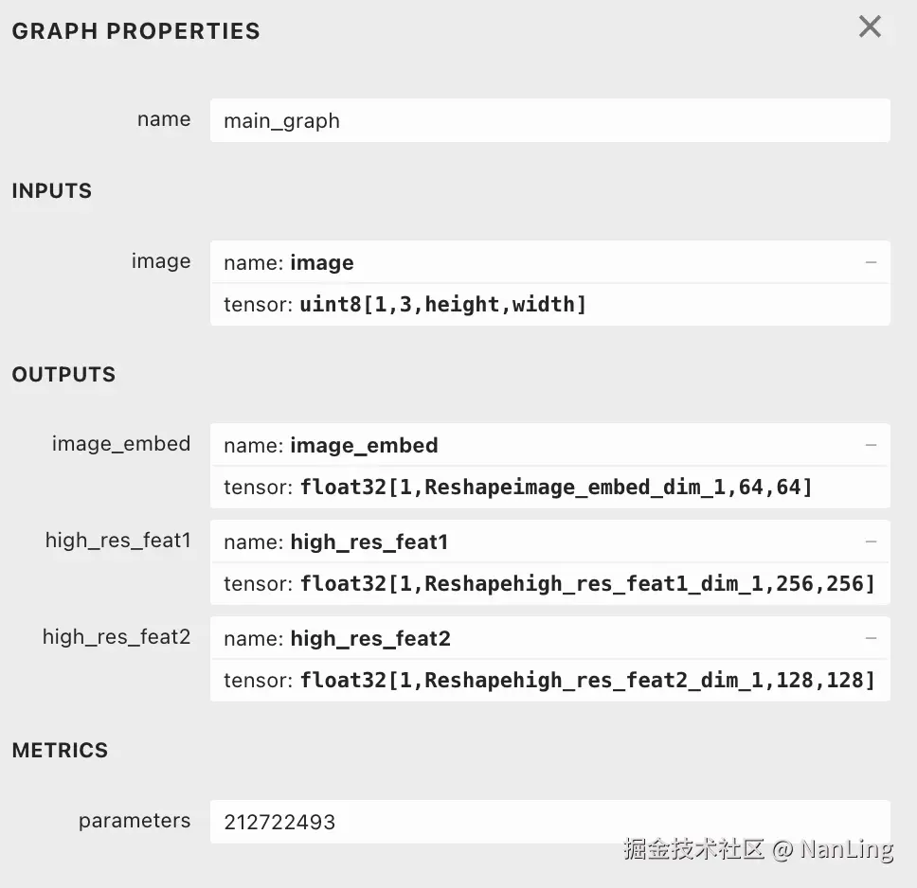917x888 pixels.
Task: Collapse the image_embed output details
Action: click(871, 445)
